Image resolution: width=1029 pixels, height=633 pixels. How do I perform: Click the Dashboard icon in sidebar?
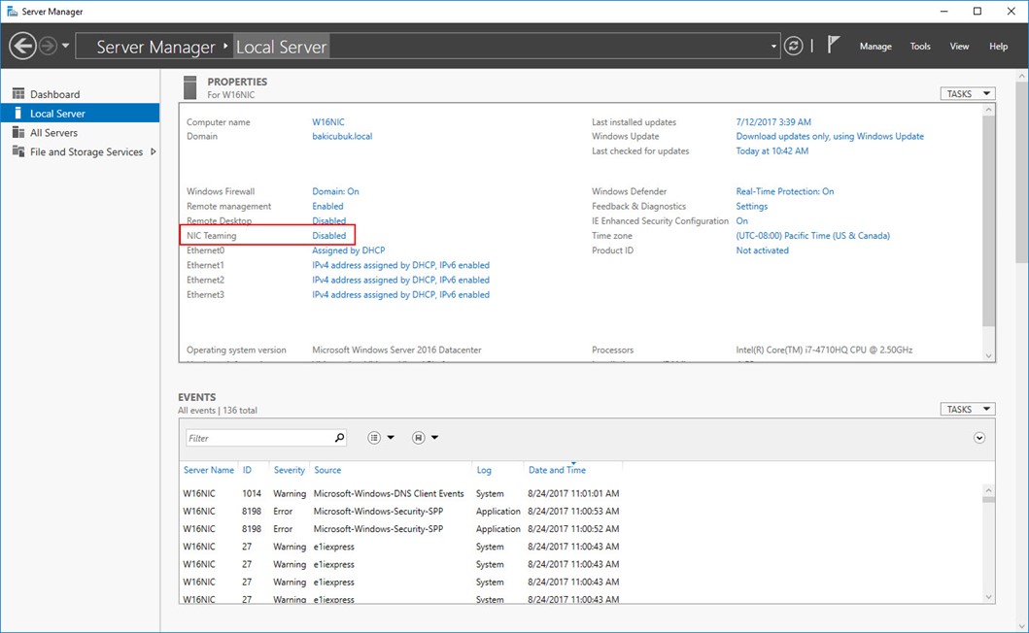(18, 94)
